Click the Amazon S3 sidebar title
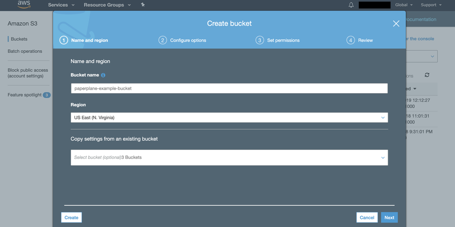Image resolution: width=455 pixels, height=227 pixels. pos(23,24)
